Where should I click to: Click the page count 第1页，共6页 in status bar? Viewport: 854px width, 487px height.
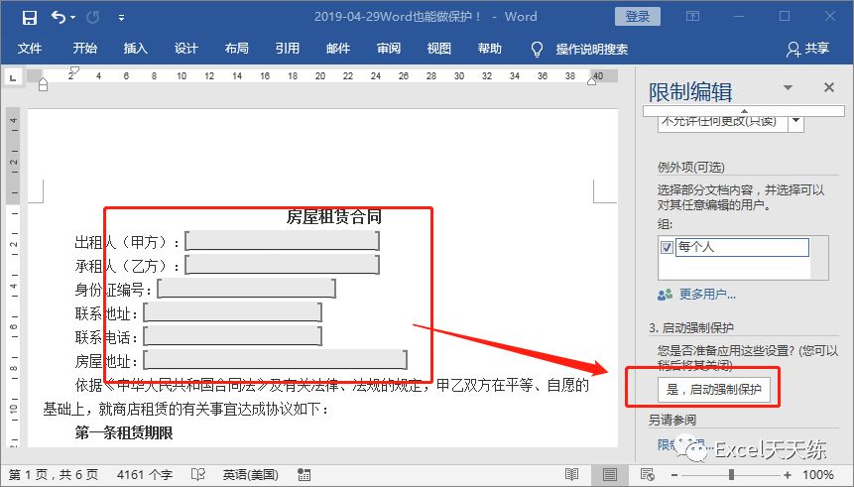53,474
